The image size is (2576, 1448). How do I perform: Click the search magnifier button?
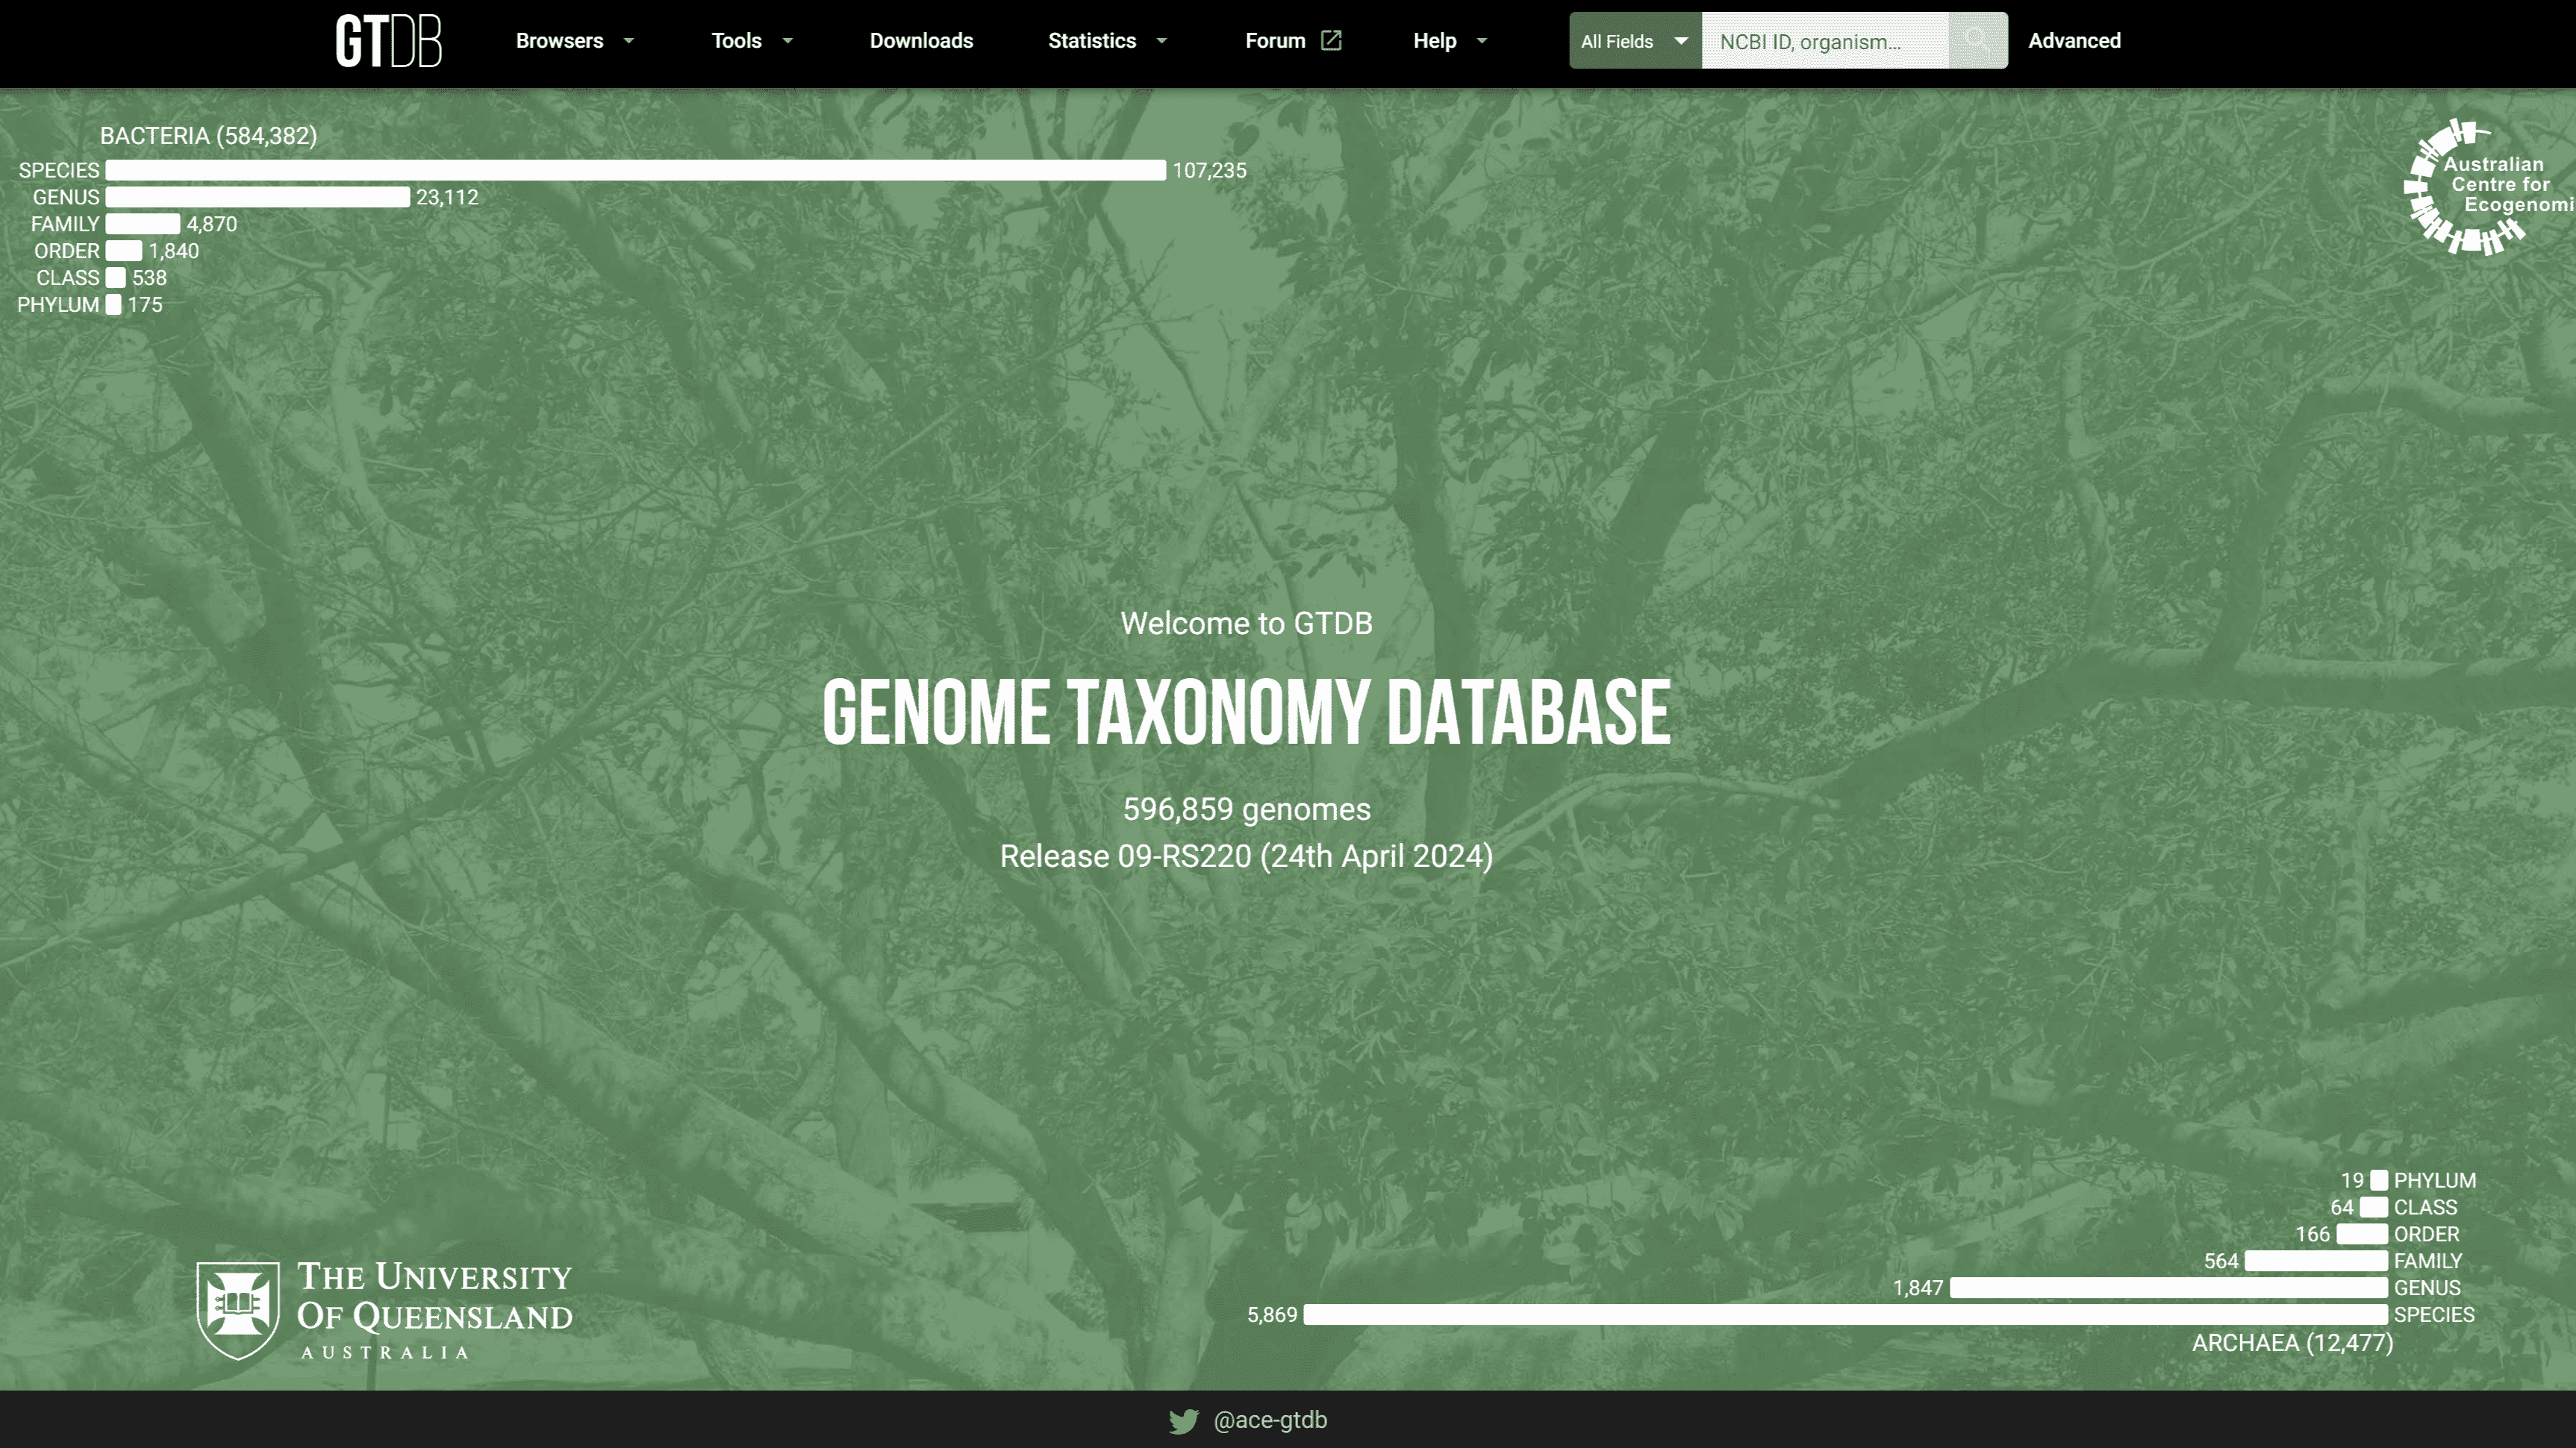click(x=1977, y=41)
